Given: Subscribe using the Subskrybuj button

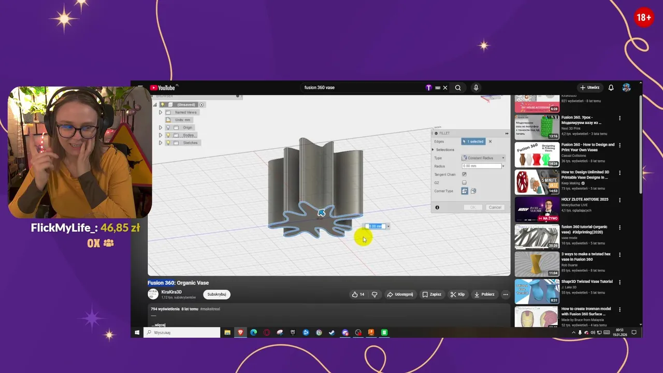Looking at the screenshot, I should [x=217, y=294].
